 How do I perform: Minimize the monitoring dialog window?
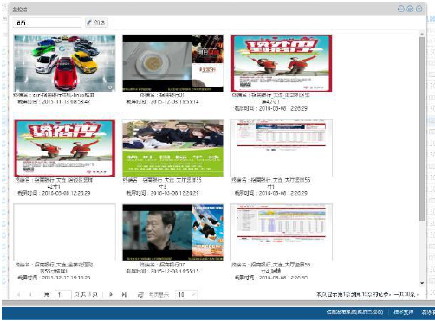coord(401,9)
